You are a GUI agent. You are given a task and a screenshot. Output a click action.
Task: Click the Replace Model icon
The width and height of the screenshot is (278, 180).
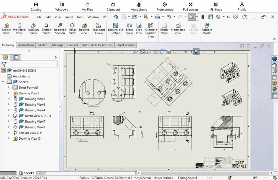(207, 28)
